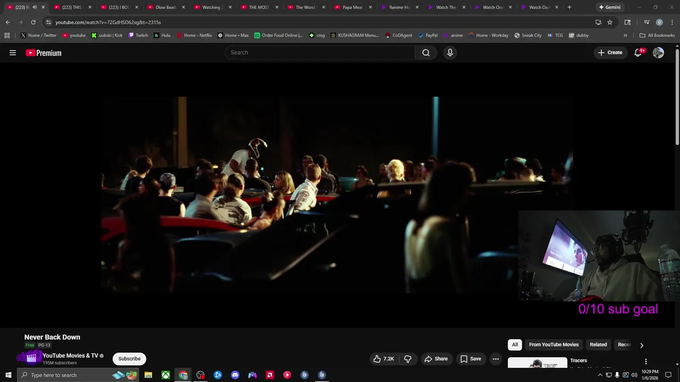
Task: Open the Create menu
Action: pyautogui.click(x=610, y=53)
